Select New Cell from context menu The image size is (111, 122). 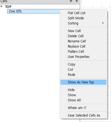tap(74, 31)
